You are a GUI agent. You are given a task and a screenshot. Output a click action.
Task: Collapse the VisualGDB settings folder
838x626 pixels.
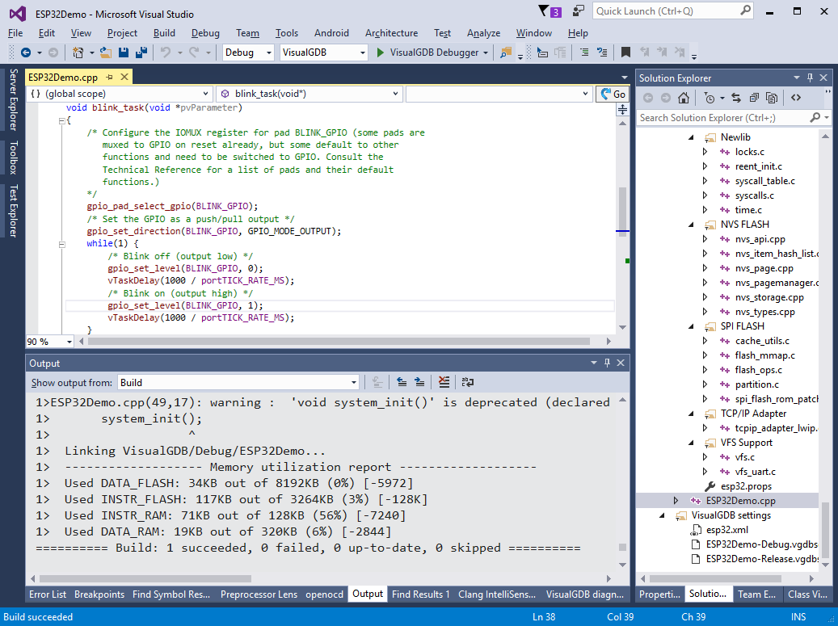pos(662,515)
